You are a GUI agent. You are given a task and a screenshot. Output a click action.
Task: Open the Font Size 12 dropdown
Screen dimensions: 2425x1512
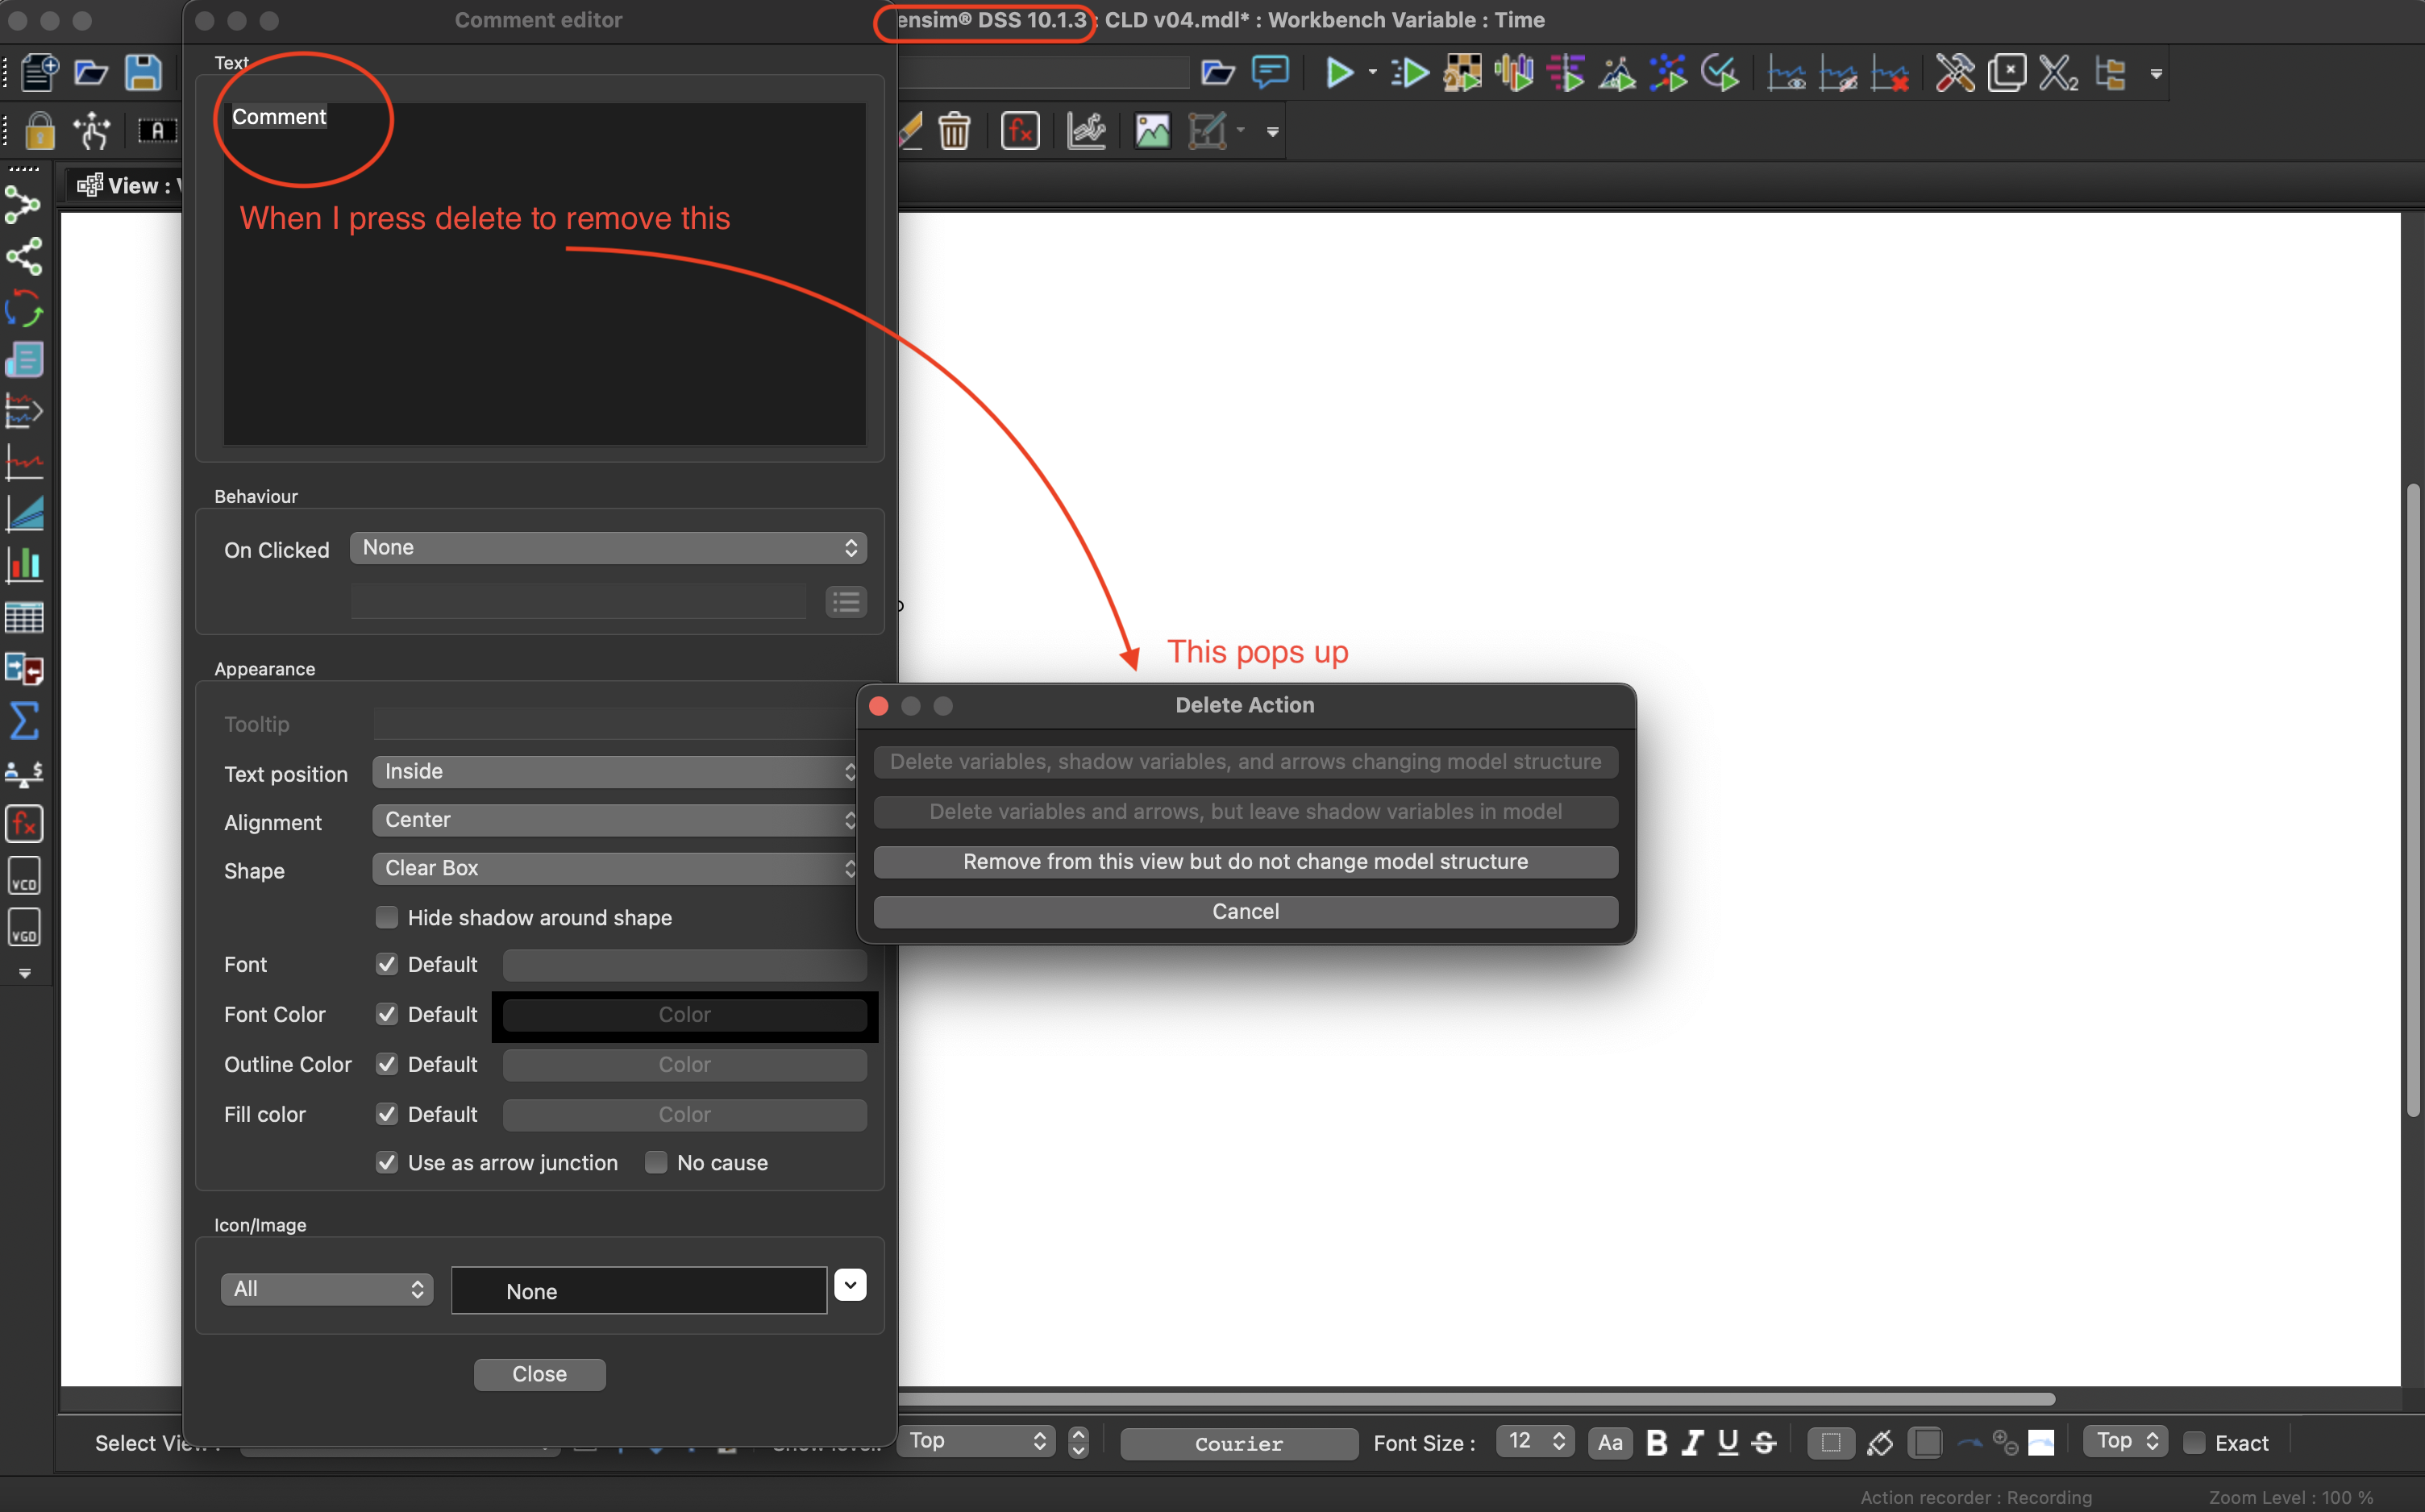point(1535,1441)
